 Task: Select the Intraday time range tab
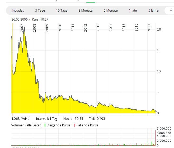(x=18, y=11)
